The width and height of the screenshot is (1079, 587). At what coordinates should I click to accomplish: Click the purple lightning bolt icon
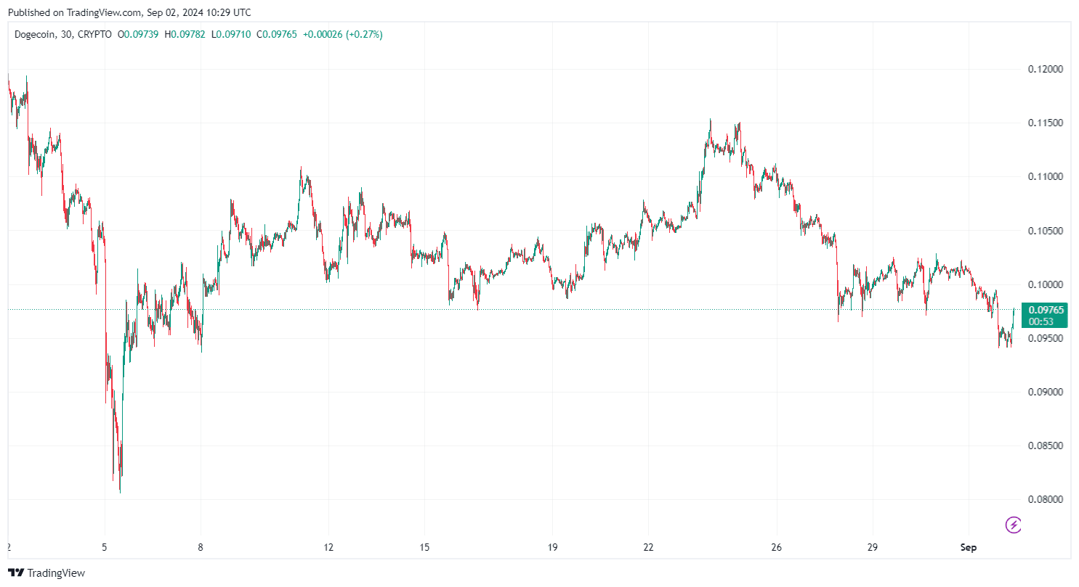tap(1014, 524)
